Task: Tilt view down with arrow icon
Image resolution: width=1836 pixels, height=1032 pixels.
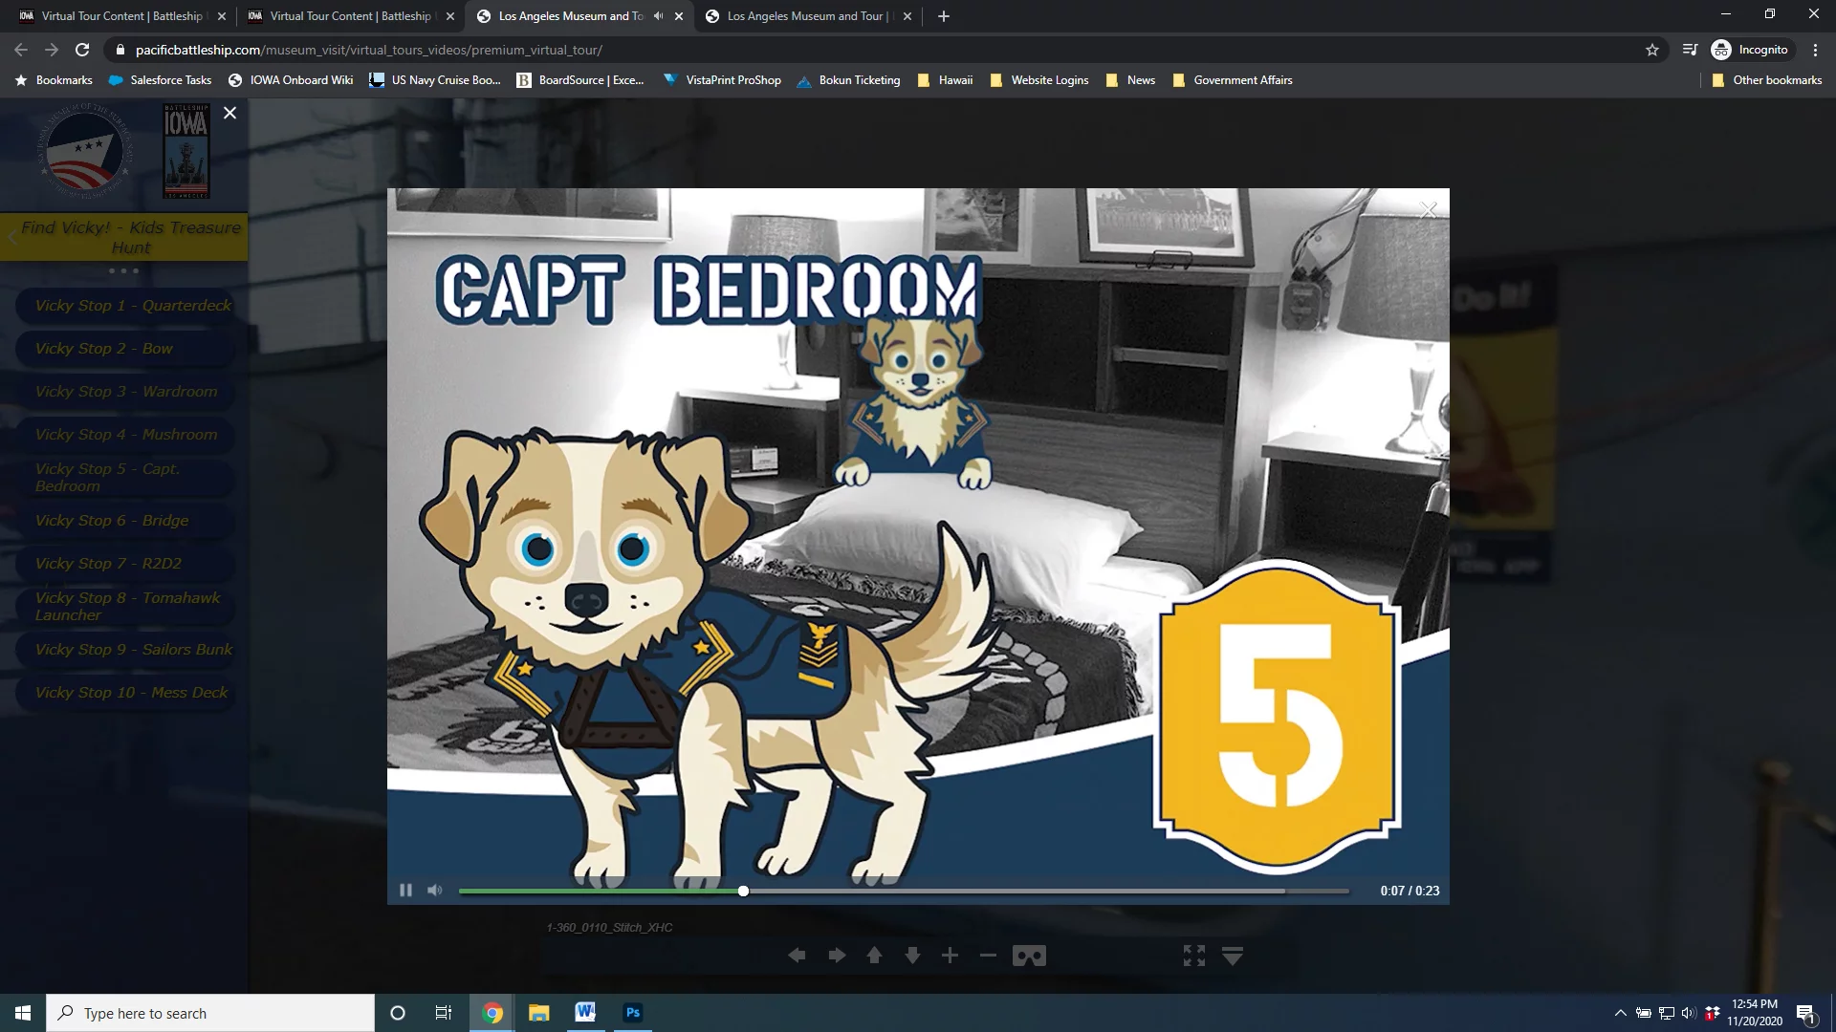Action: [x=912, y=956]
